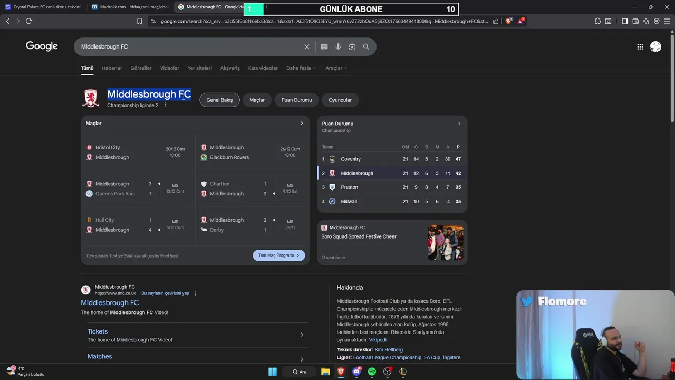The width and height of the screenshot is (675, 380).
Task: Select the Coventry row in standings
Action: pyautogui.click(x=392, y=159)
